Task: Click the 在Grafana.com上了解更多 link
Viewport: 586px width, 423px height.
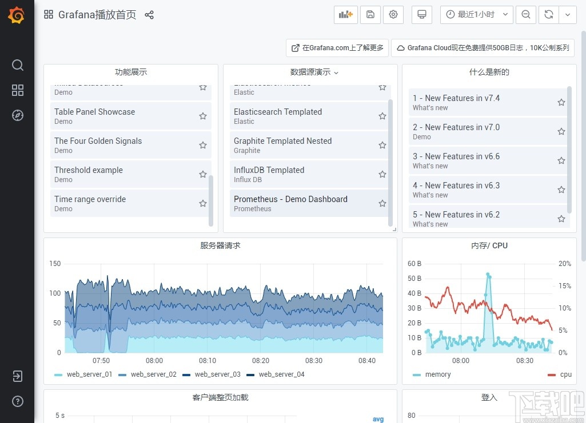Action: coord(337,48)
